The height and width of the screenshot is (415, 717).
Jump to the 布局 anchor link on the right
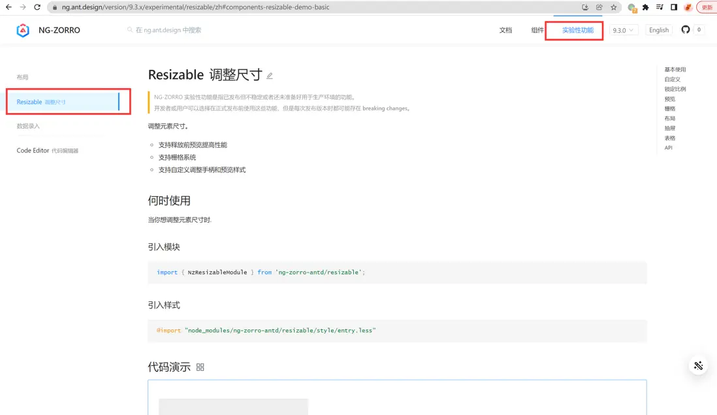click(x=669, y=118)
